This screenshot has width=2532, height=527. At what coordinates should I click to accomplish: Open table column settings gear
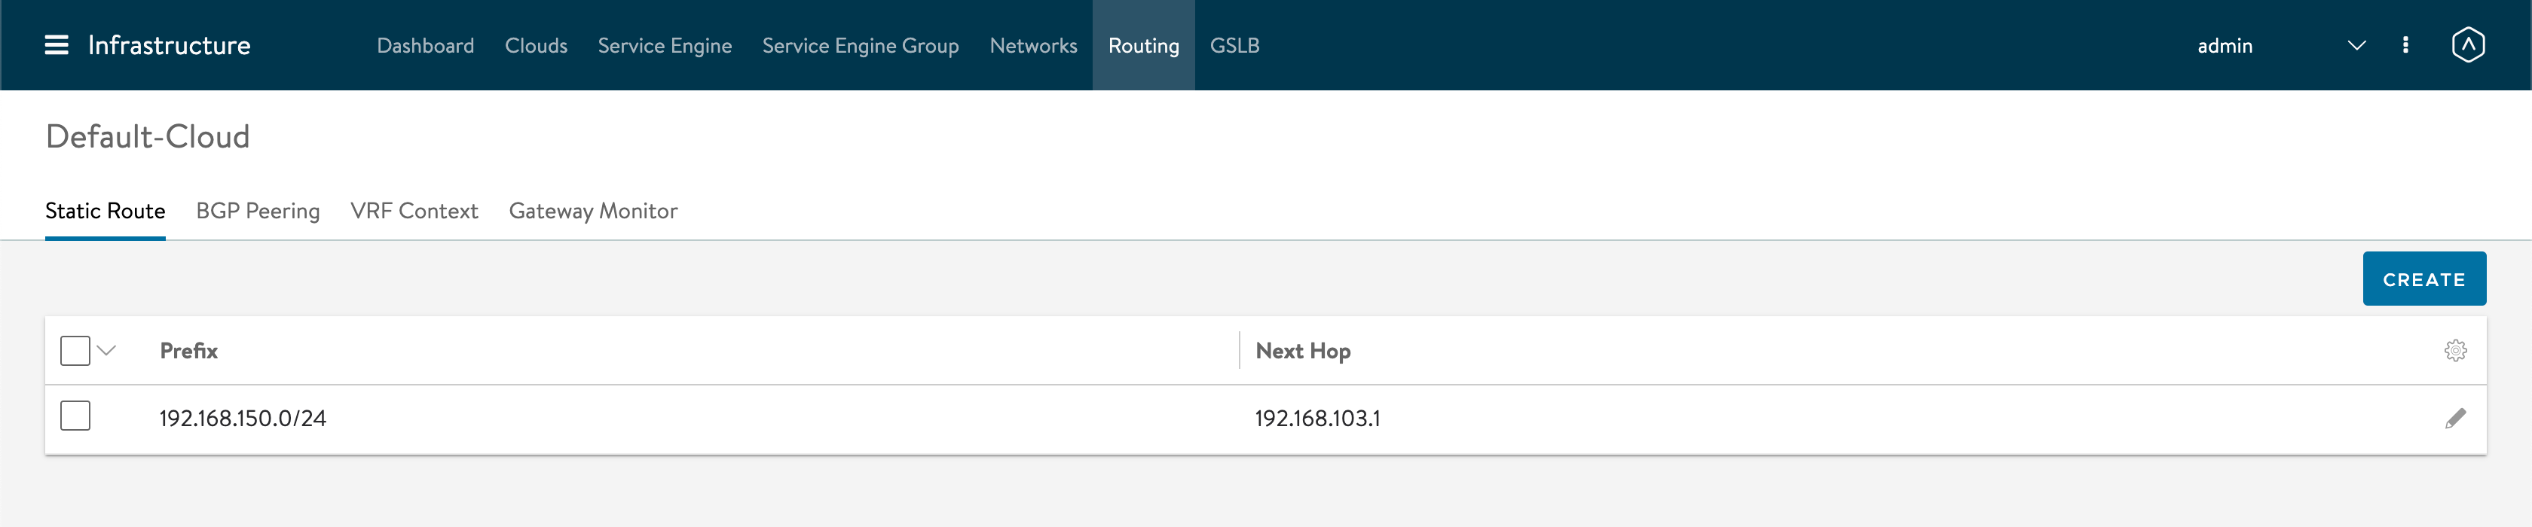(2454, 350)
